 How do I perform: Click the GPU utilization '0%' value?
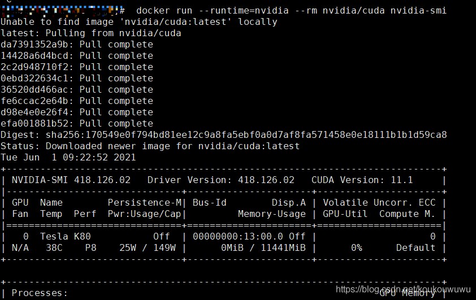[x=356, y=248]
